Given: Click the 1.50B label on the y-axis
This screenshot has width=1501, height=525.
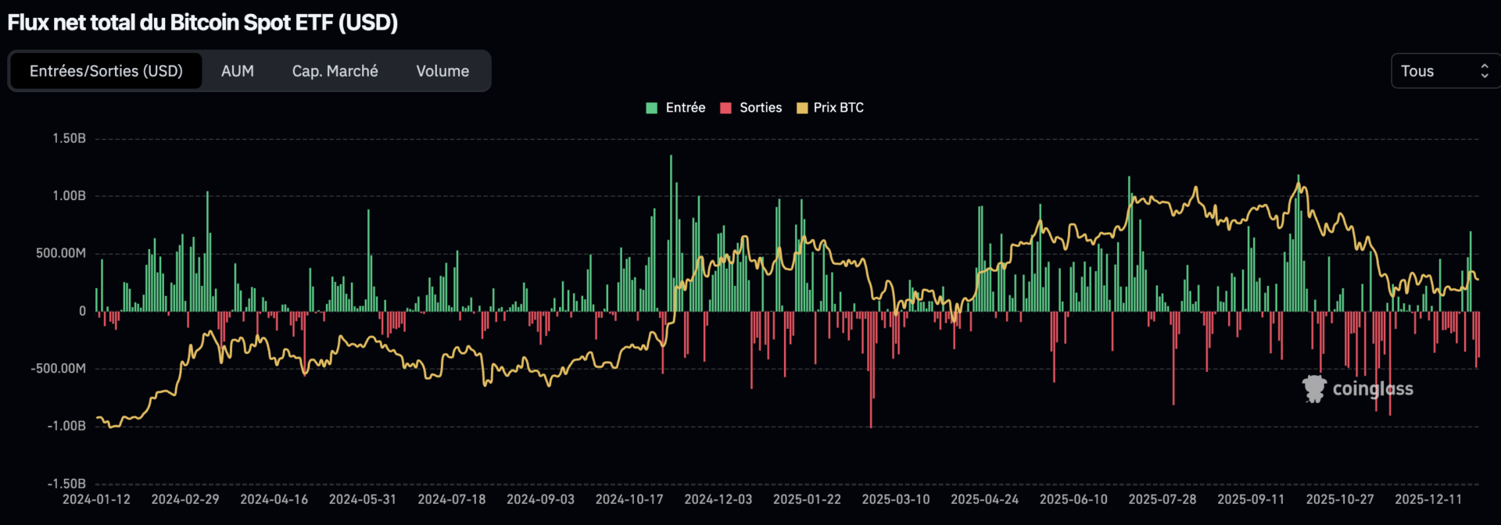Looking at the screenshot, I should click(69, 138).
